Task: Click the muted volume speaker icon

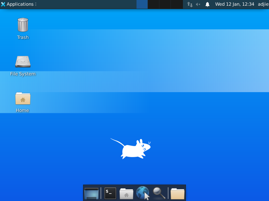Action: (198, 4)
